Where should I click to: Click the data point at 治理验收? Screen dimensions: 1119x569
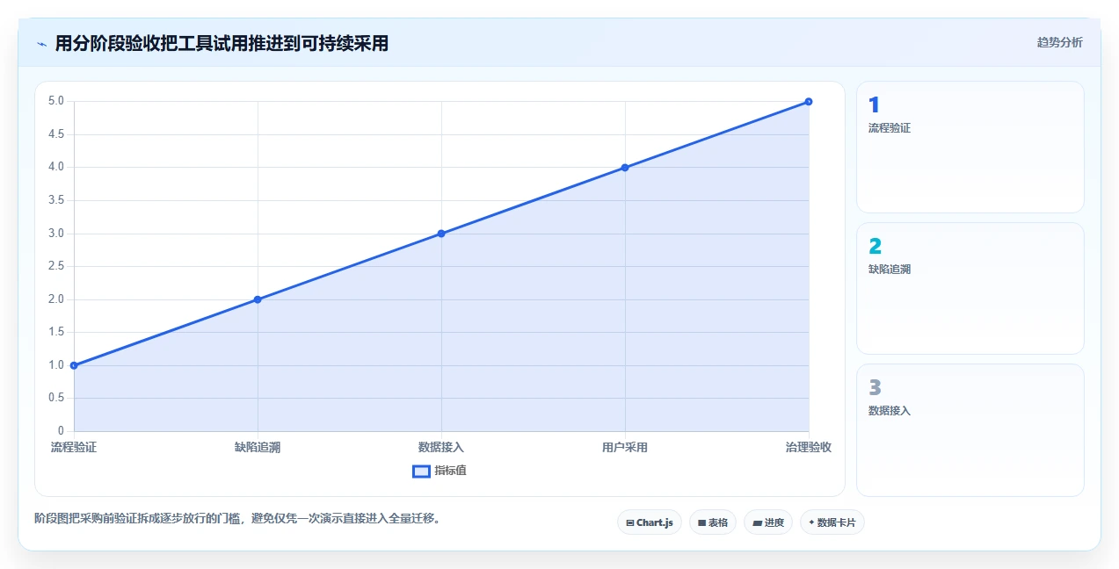[x=809, y=101]
